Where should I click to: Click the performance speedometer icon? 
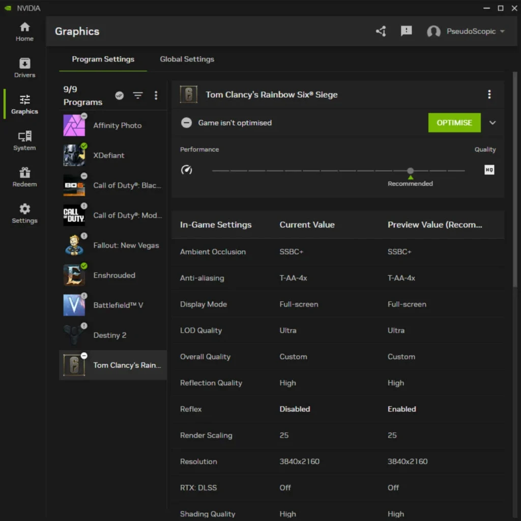click(186, 170)
